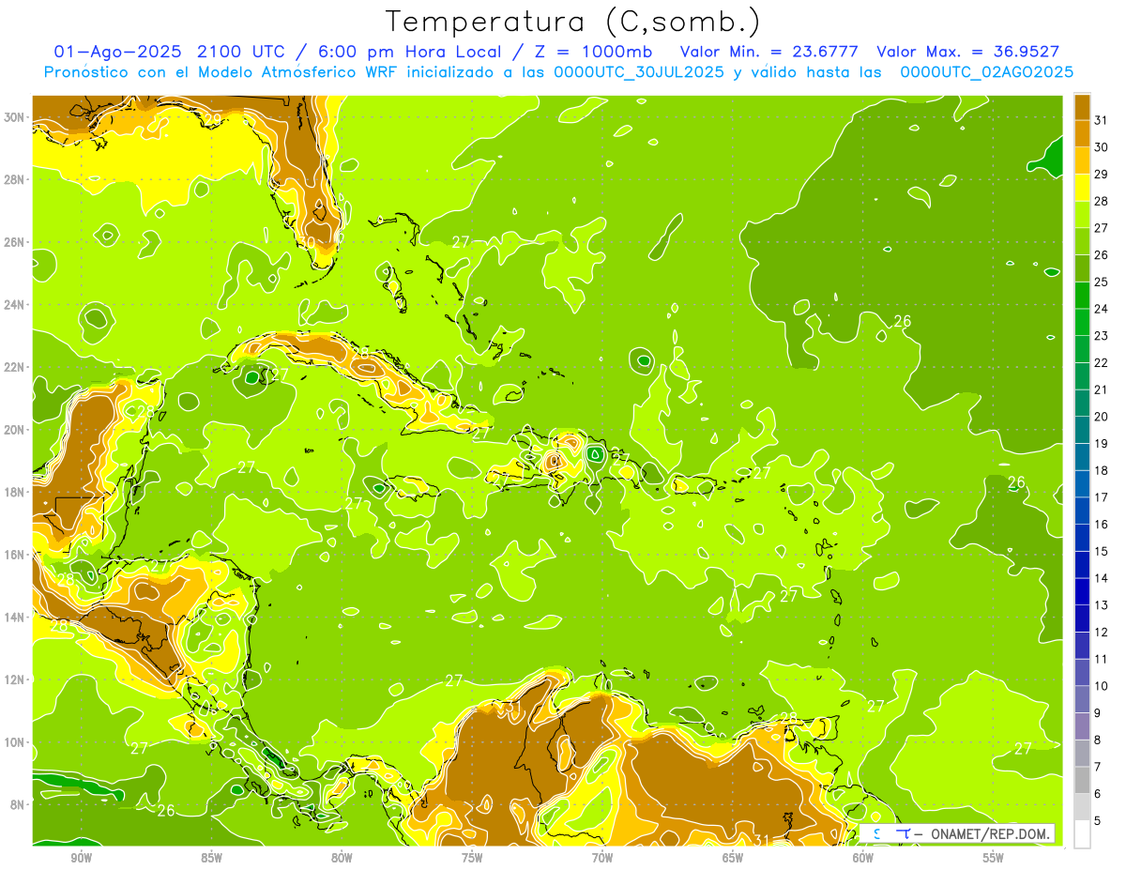Click the legend scale value '25'
The width and height of the screenshot is (1126, 870).
(x=1103, y=282)
